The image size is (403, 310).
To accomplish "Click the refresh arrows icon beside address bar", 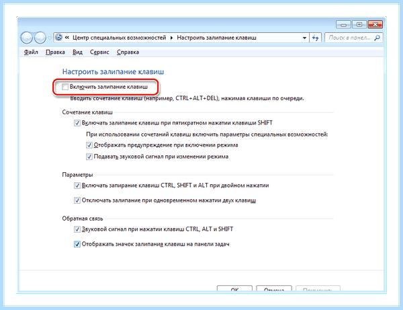I will click(316, 38).
